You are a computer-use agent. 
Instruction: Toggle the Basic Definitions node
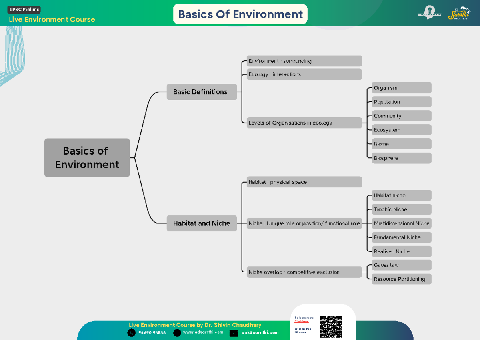(202, 92)
